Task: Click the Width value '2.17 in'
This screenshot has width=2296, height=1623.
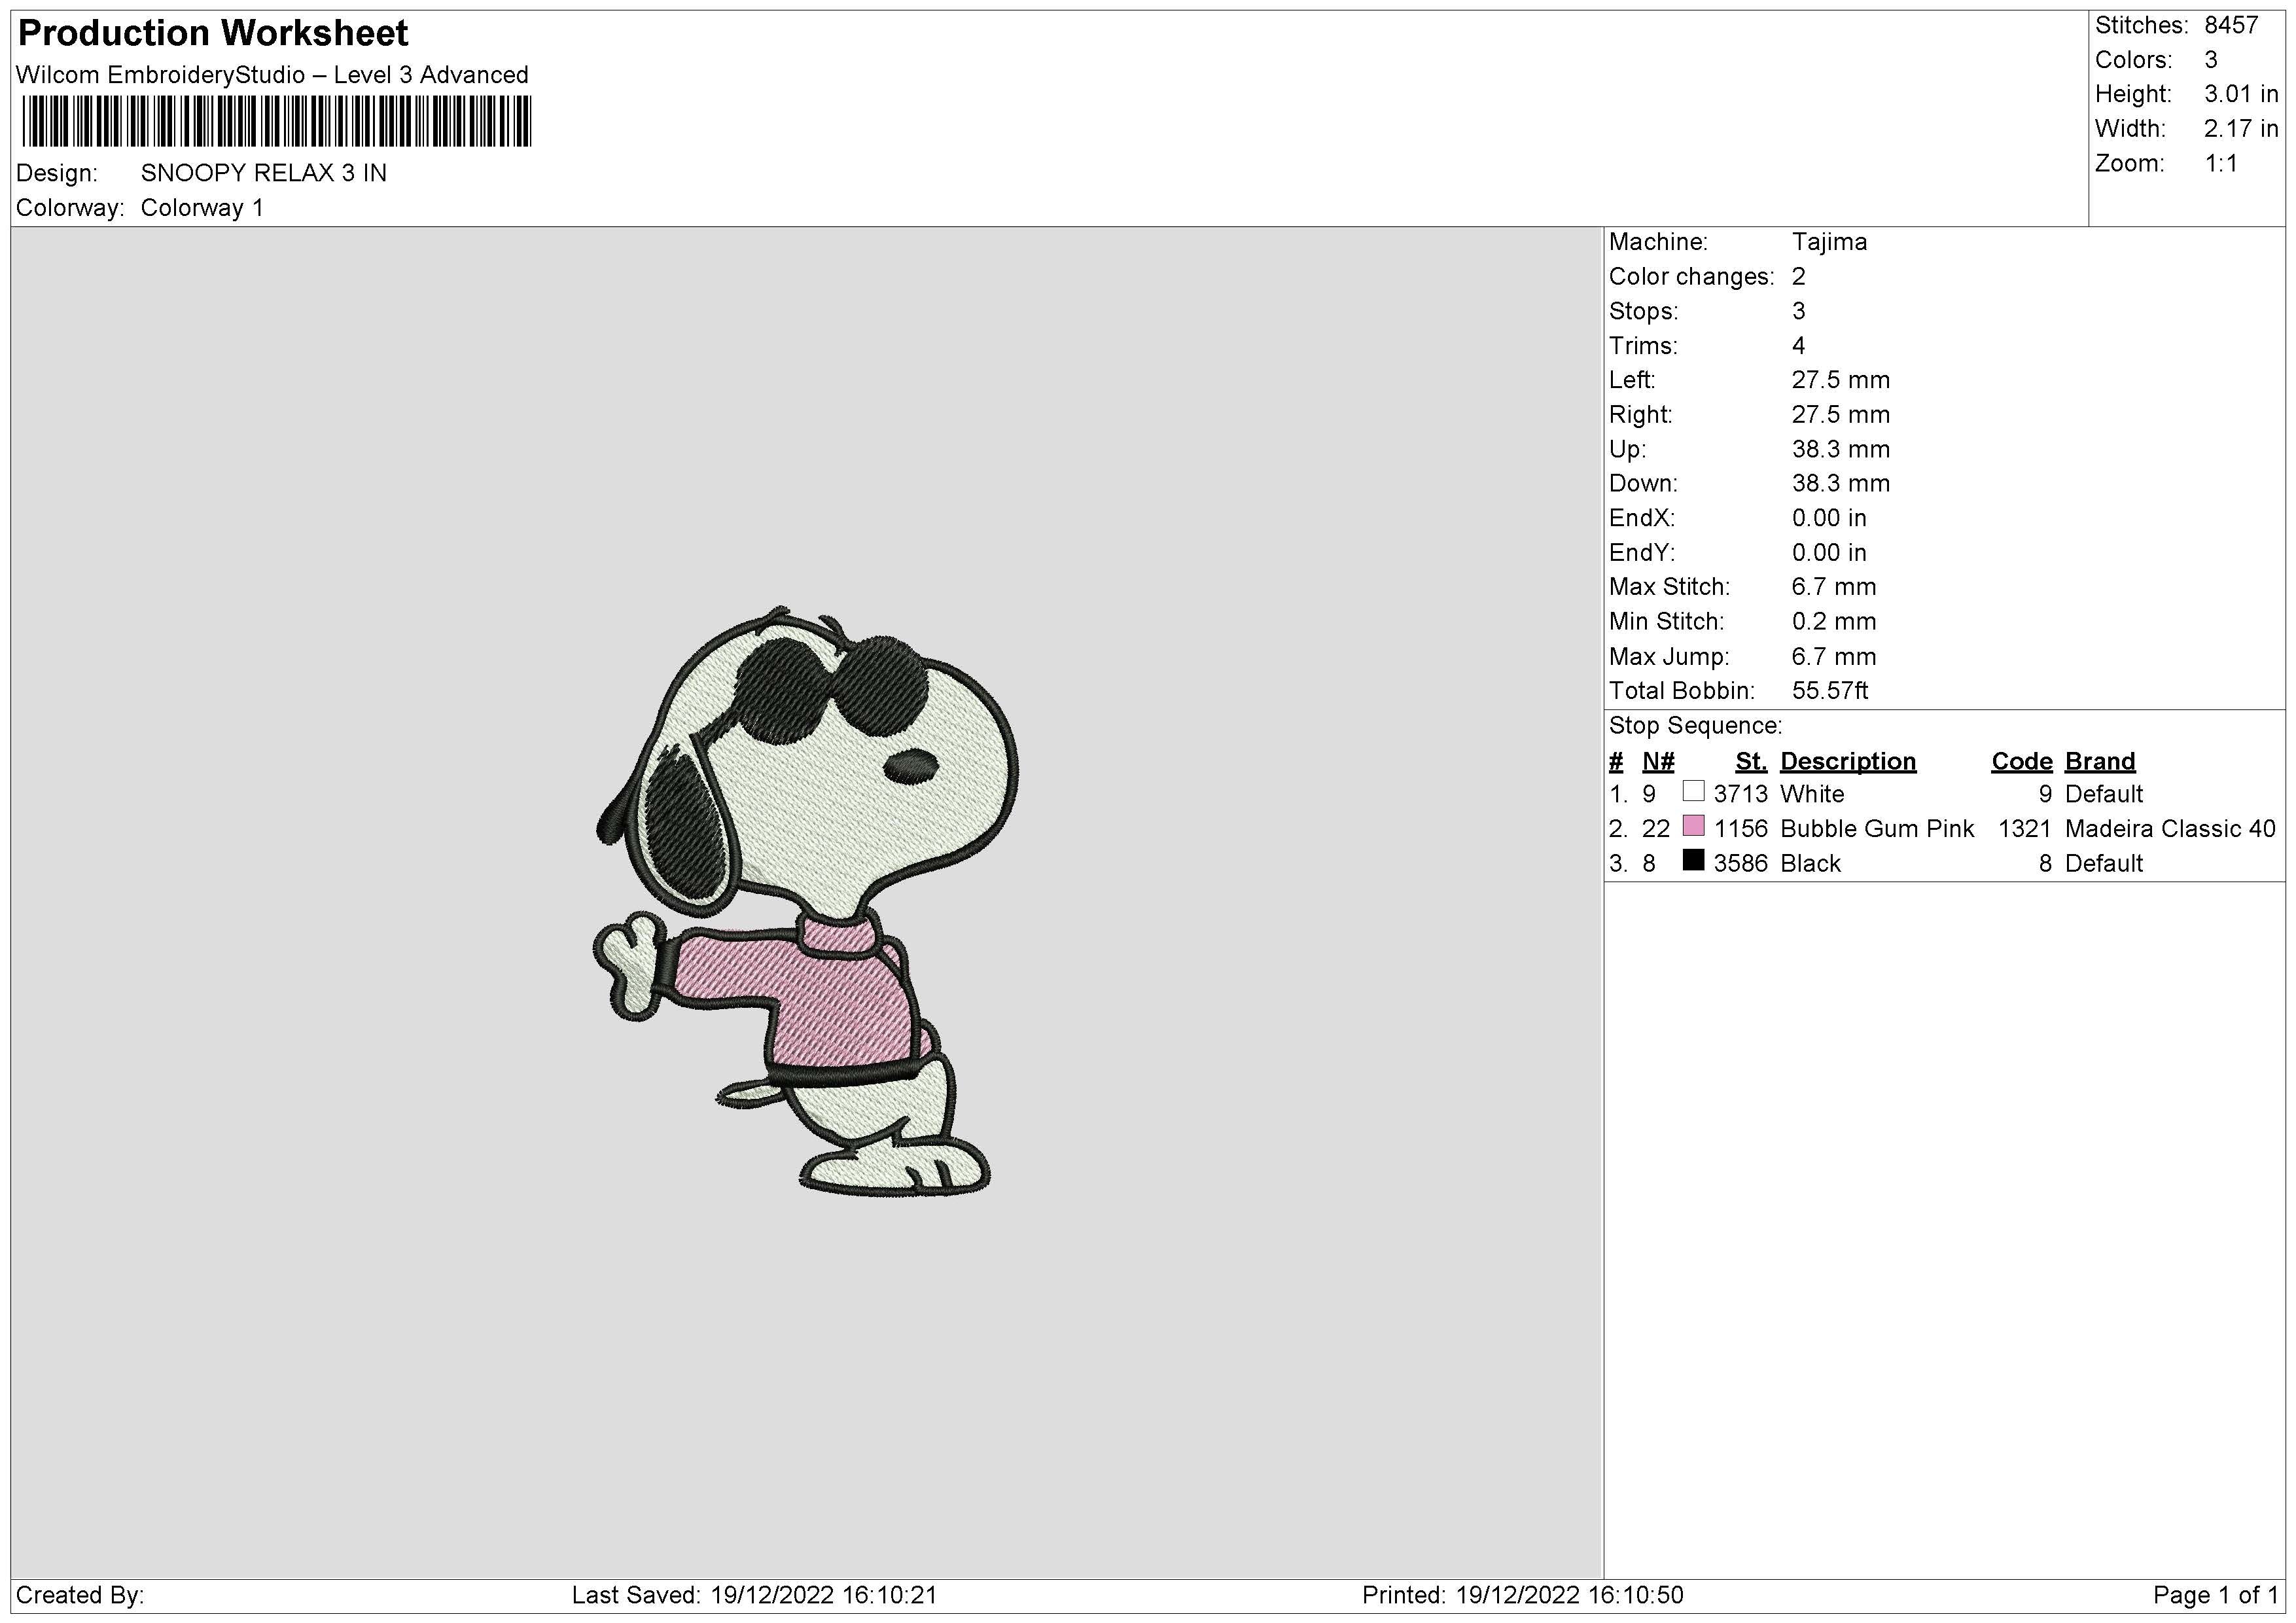Action: (x=2241, y=129)
